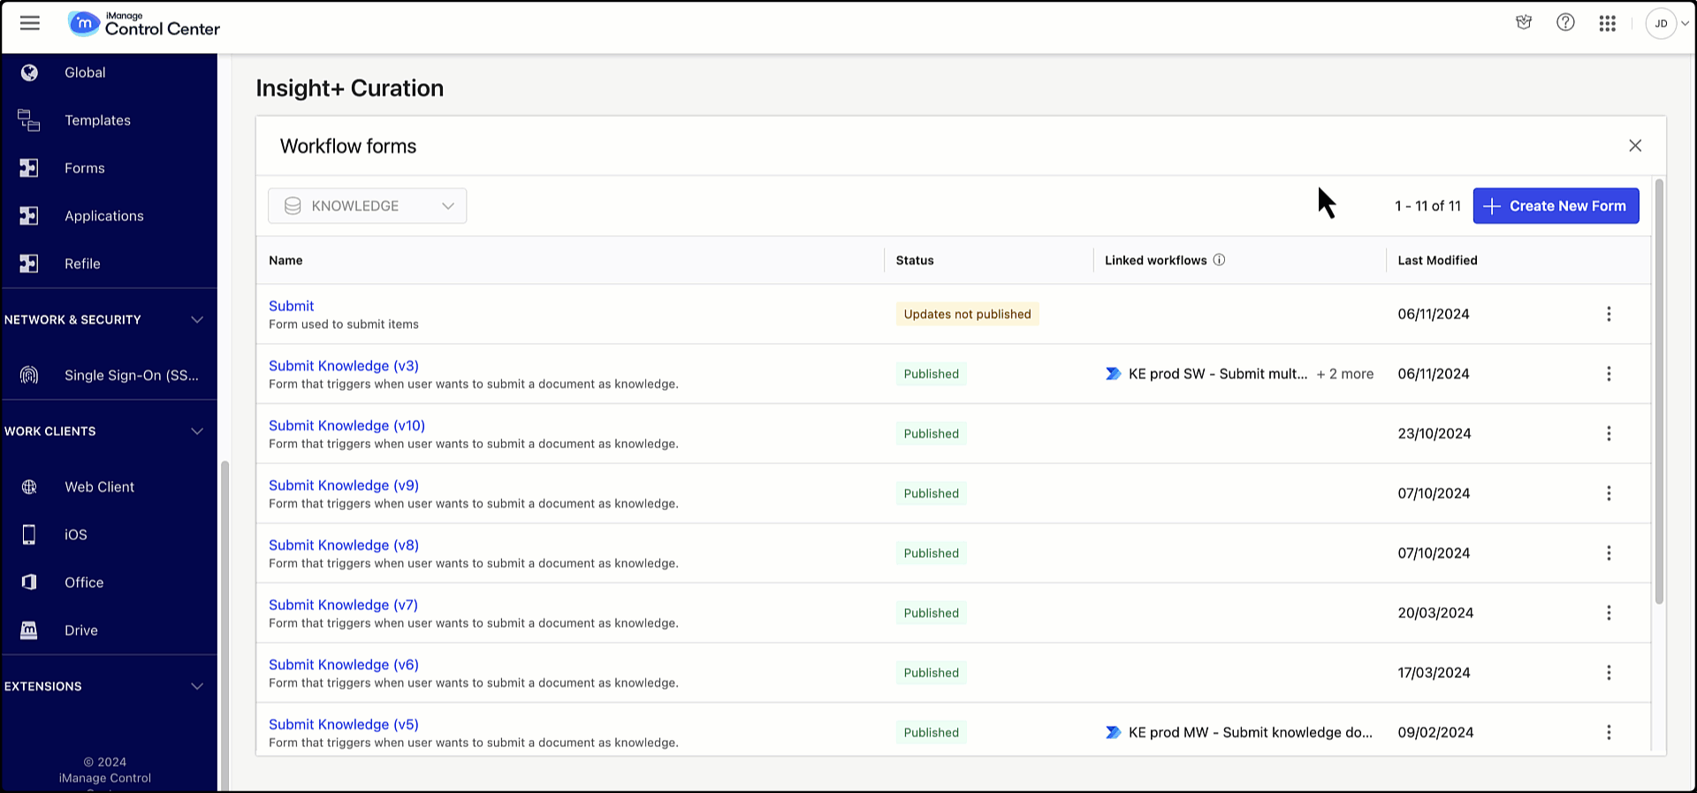Image resolution: width=1697 pixels, height=793 pixels.
Task: Click the Linked workflows info icon
Action: 1219,260
